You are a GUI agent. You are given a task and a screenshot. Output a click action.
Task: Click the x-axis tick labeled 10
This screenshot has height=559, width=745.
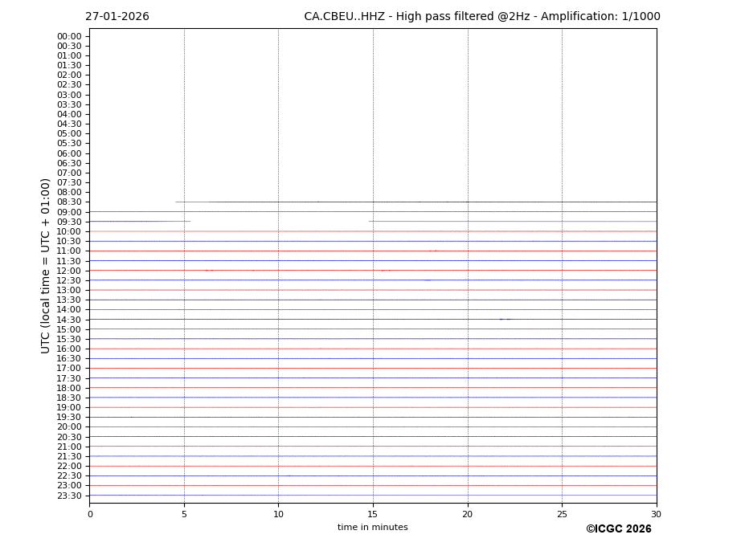click(x=278, y=514)
